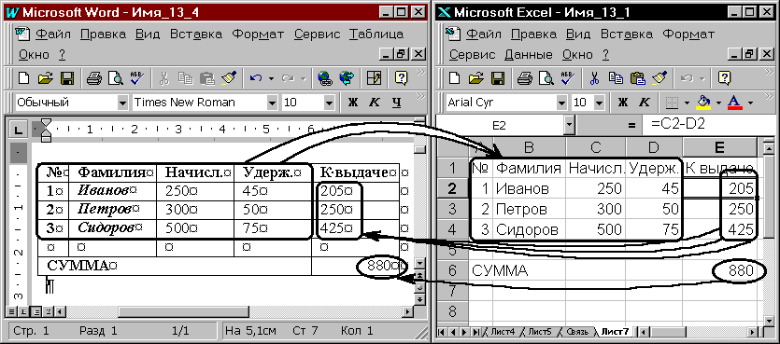Apply red Font Color A in Excel
This screenshot has height=344, width=780.
pyautogui.click(x=734, y=103)
